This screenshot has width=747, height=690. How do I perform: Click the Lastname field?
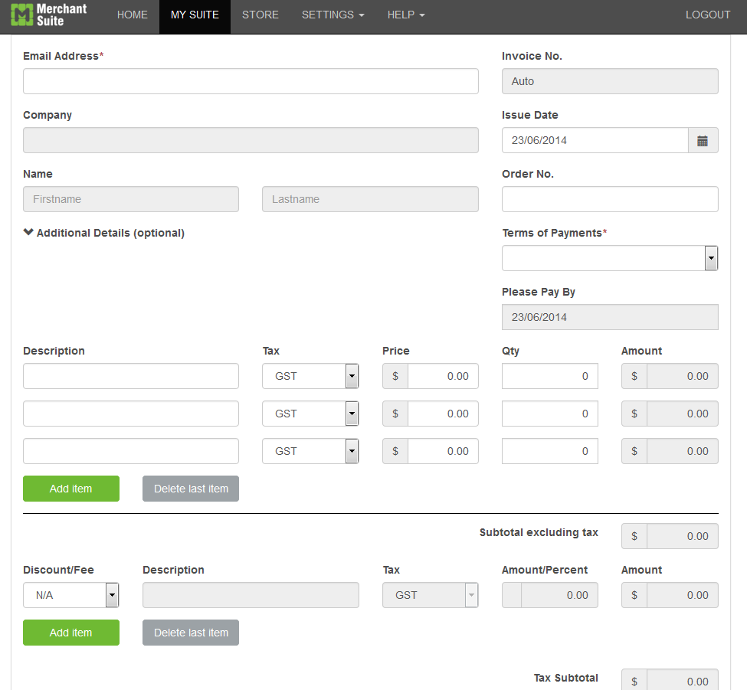tap(370, 199)
